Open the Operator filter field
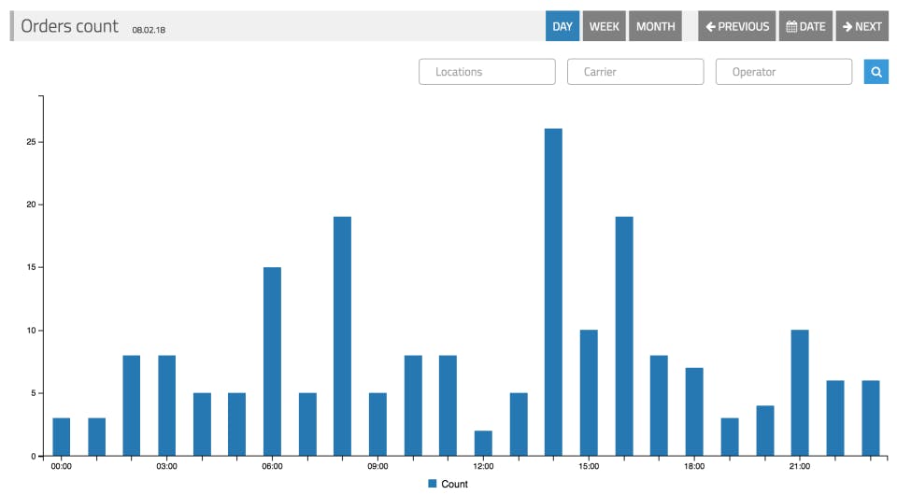Screen dimensions: 897x495 784,72
